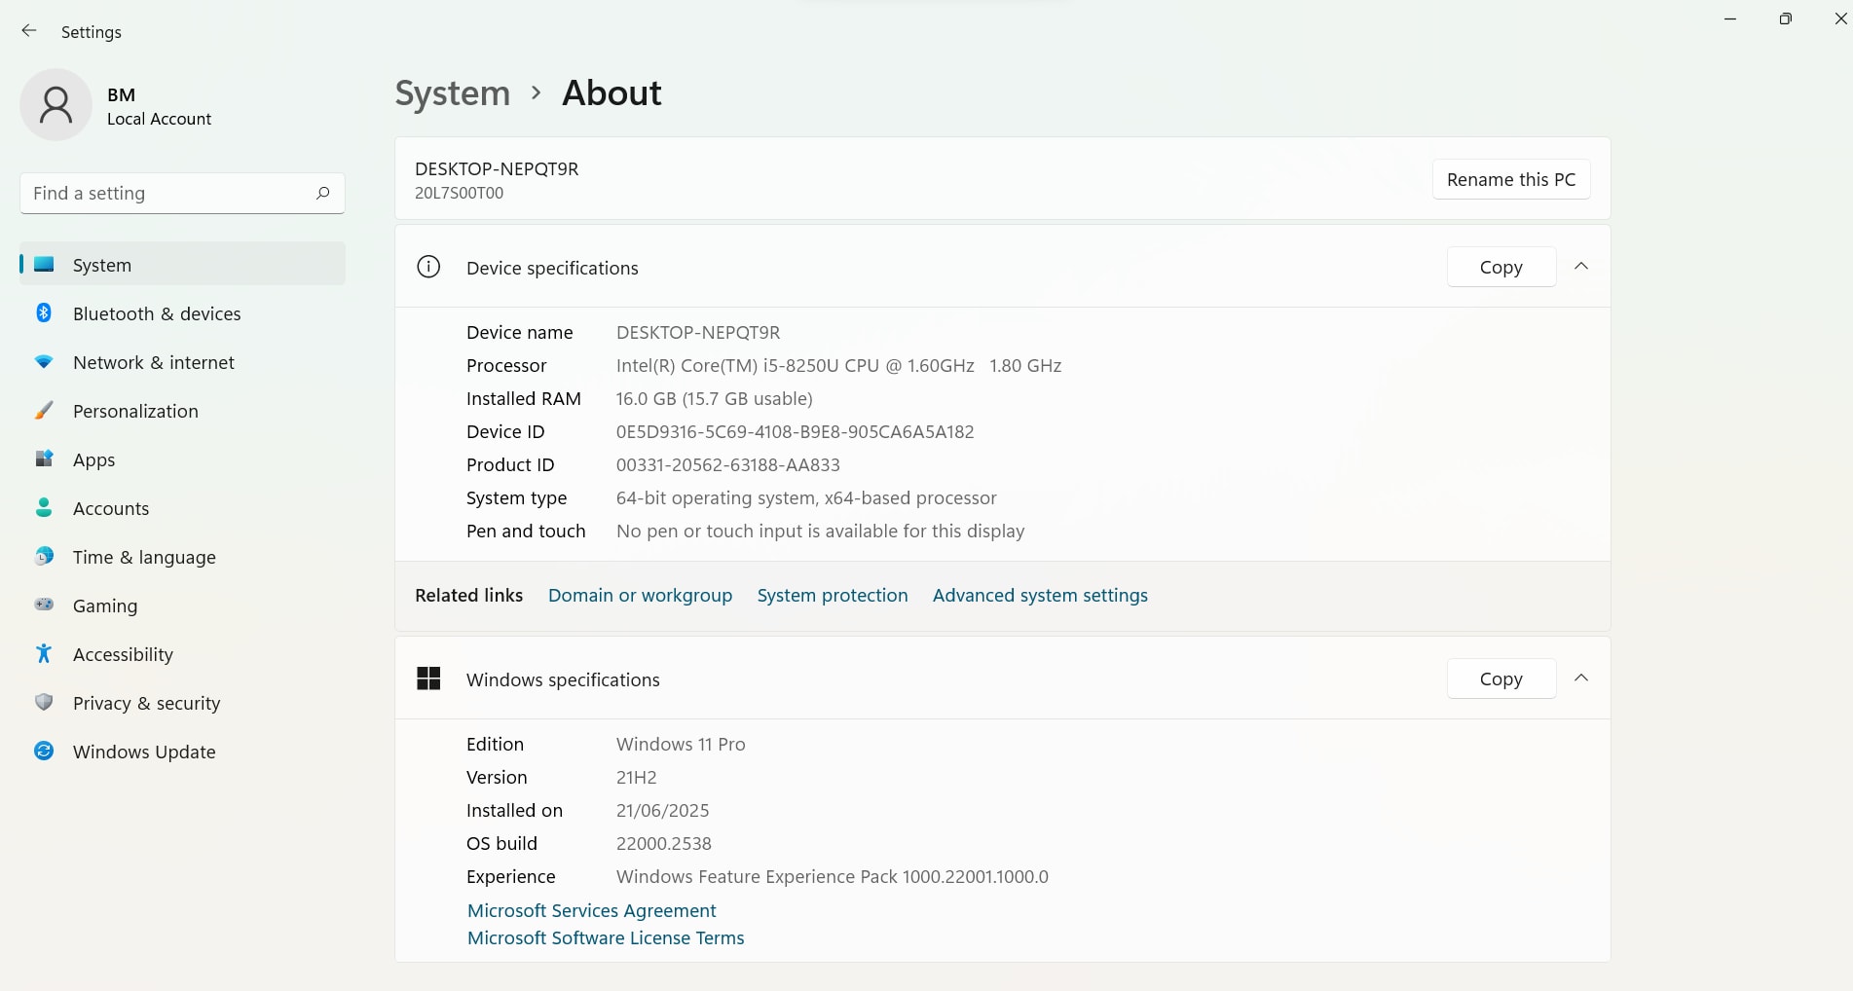Click the Windows Update sync icon
The width and height of the screenshot is (1853, 991).
44,752
